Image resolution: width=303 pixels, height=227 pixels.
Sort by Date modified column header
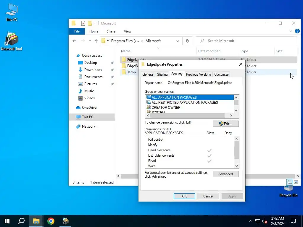(209, 51)
